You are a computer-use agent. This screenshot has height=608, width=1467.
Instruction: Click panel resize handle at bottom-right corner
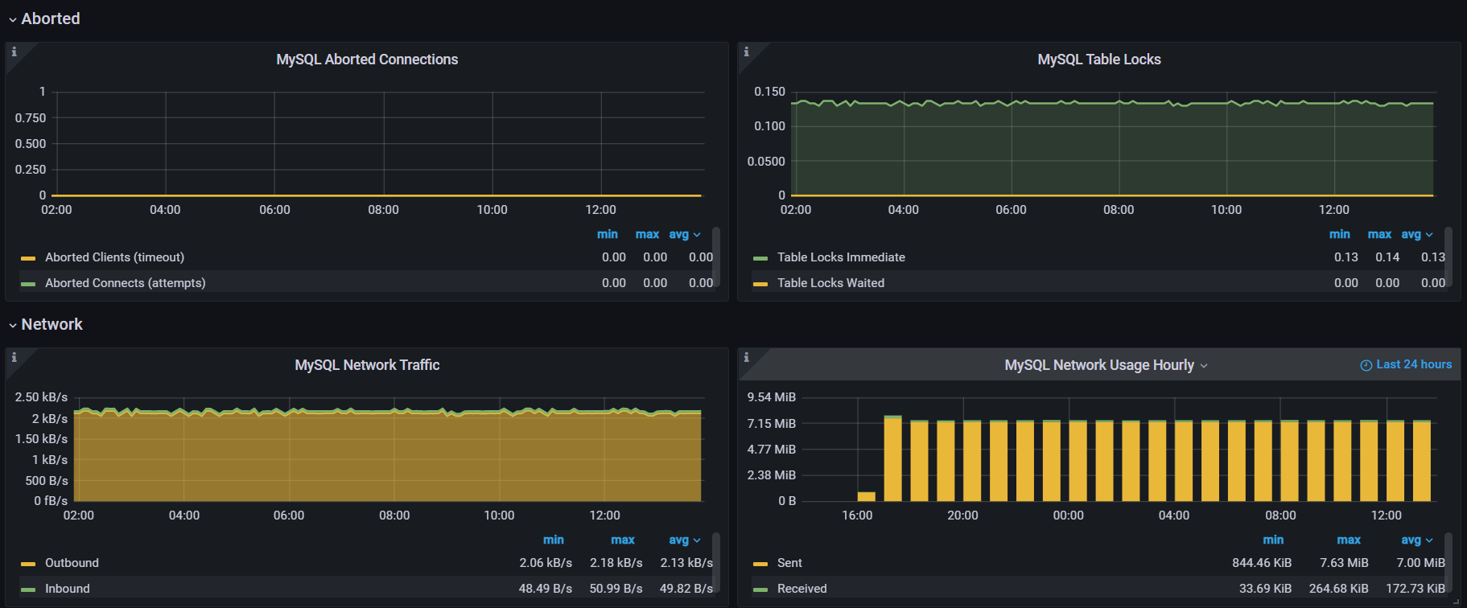tap(1456, 602)
